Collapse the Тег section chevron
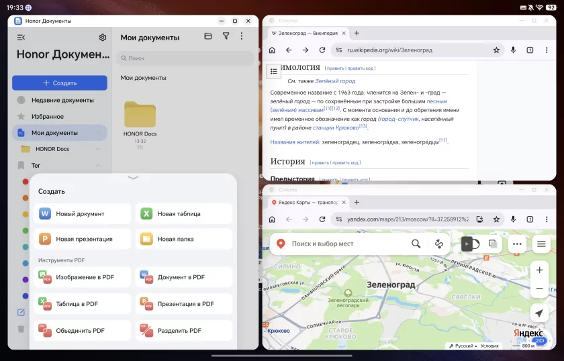 point(98,165)
